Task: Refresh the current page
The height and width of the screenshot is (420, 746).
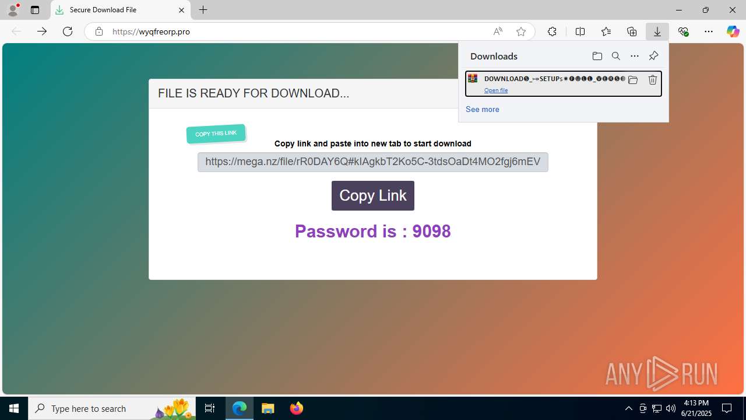Action: (x=68, y=32)
